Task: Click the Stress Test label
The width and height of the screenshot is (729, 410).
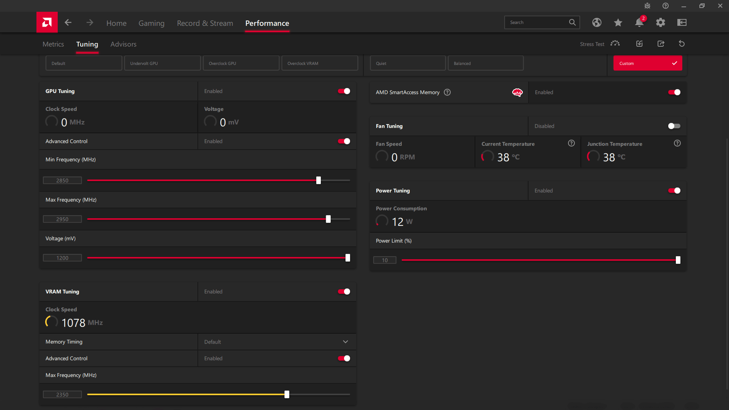Action: click(592, 44)
